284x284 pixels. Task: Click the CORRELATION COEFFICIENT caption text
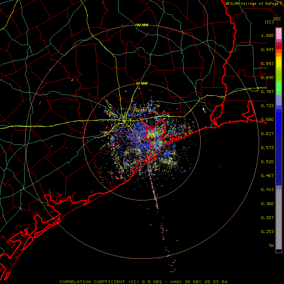coord(99,282)
